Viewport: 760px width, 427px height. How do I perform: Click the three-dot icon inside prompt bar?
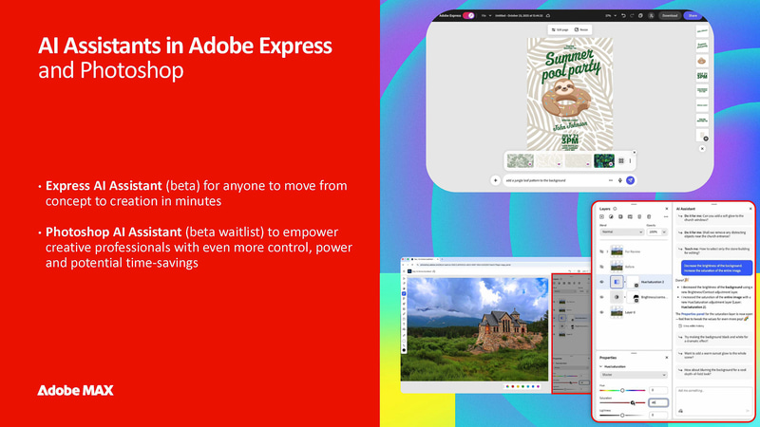(611, 180)
